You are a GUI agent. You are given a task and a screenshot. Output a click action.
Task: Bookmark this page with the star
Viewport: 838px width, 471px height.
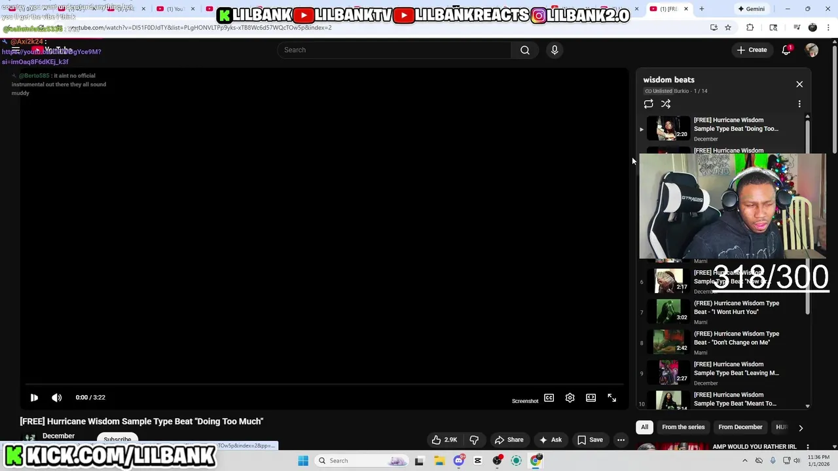728,27
